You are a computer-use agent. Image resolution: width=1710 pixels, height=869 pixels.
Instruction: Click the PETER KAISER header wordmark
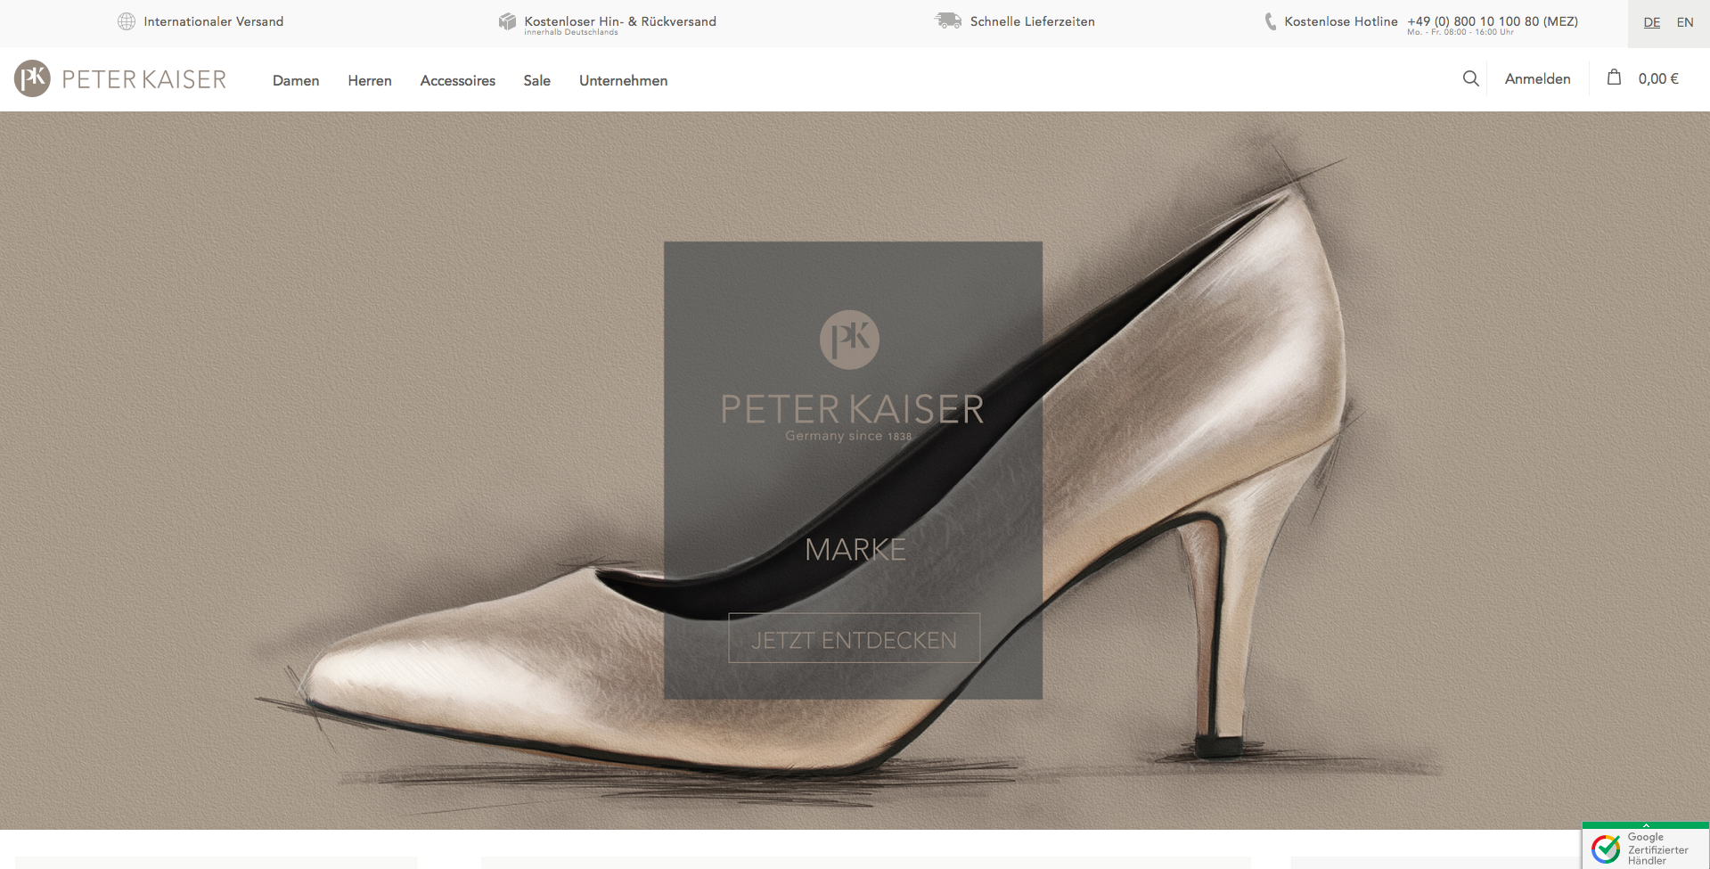[x=144, y=79]
